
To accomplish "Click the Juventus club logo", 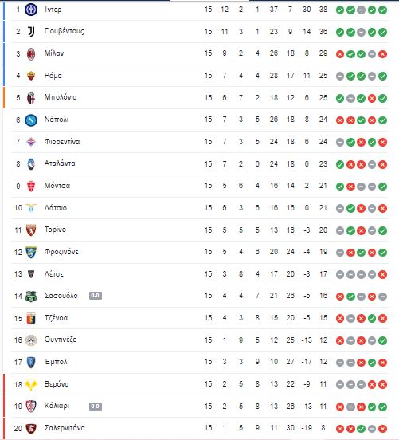I will (x=31, y=32).
